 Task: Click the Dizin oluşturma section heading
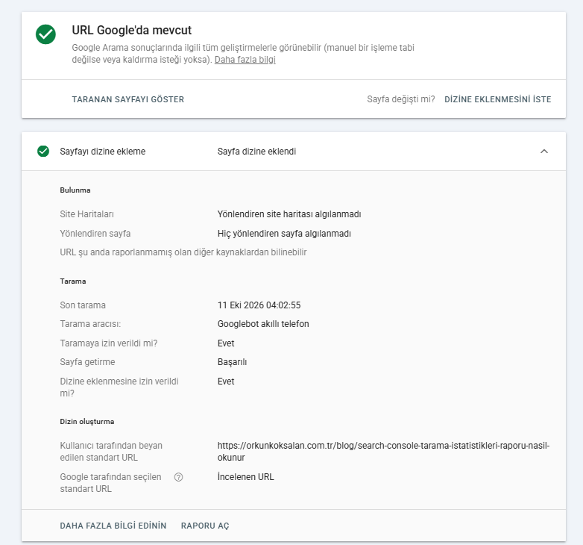[87, 421]
